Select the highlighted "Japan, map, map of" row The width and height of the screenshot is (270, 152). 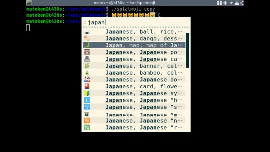tap(134, 45)
